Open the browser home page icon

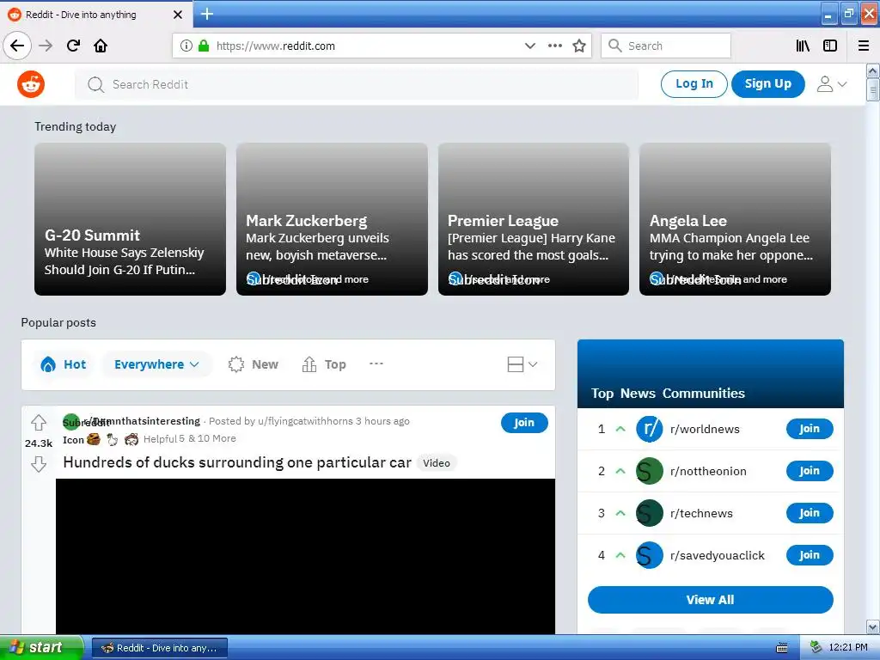pos(101,46)
